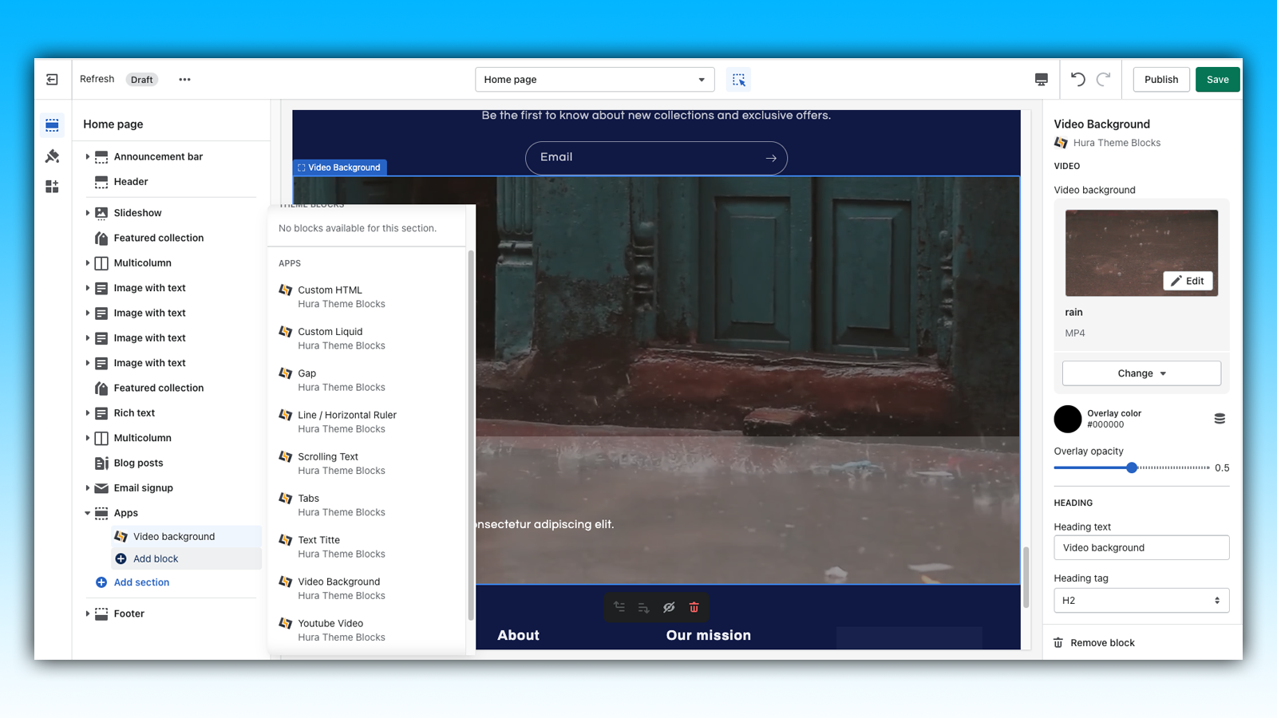Screen dimensions: 1277x718
Task: Select the Custom Liquid app block
Action: pyautogui.click(x=366, y=338)
